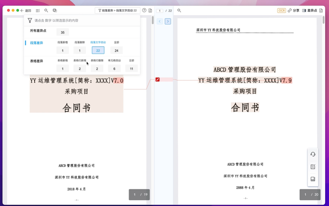329x206 pixels.
Task: Select the 段落差异 category label
Action: 37,43
